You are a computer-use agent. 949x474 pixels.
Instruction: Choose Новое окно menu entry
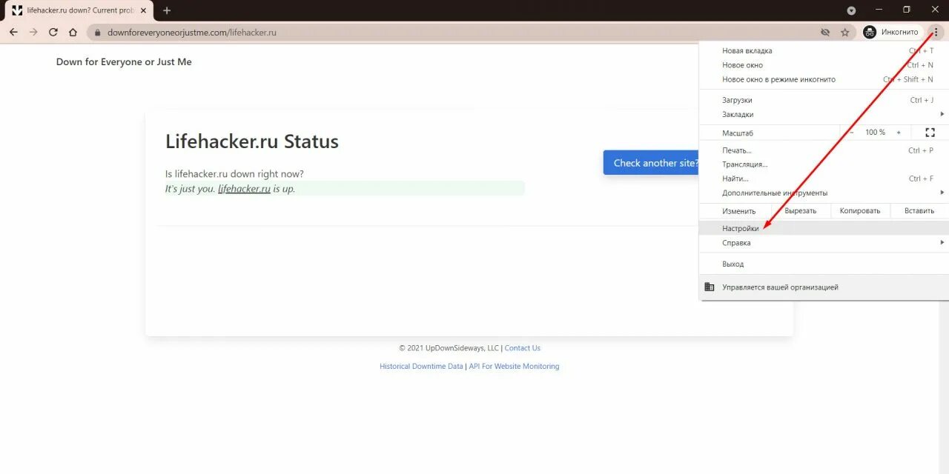click(x=824, y=65)
